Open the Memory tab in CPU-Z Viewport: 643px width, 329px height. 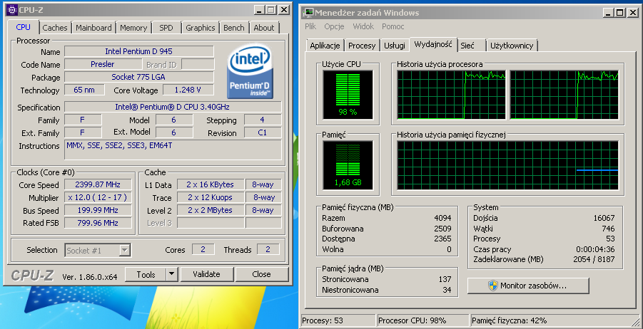[133, 28]
